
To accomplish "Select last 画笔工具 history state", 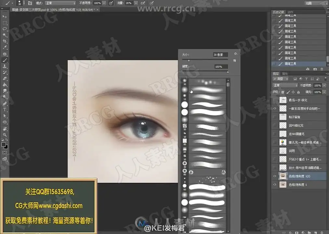I will click(x=299, y=64).
